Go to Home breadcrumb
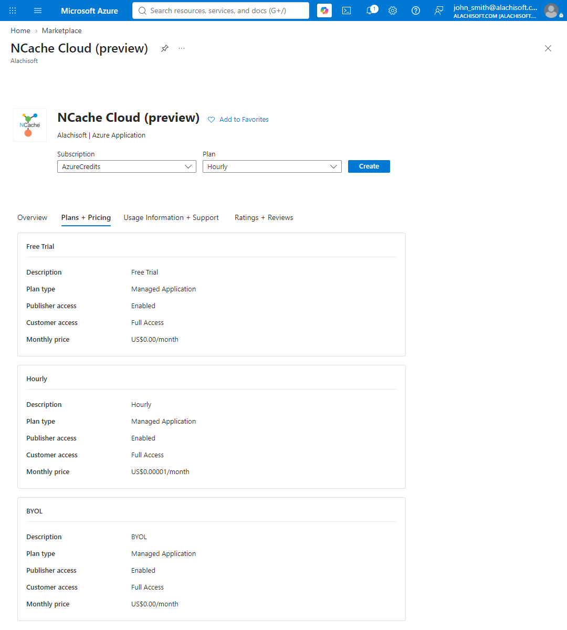 click(20, 30)
